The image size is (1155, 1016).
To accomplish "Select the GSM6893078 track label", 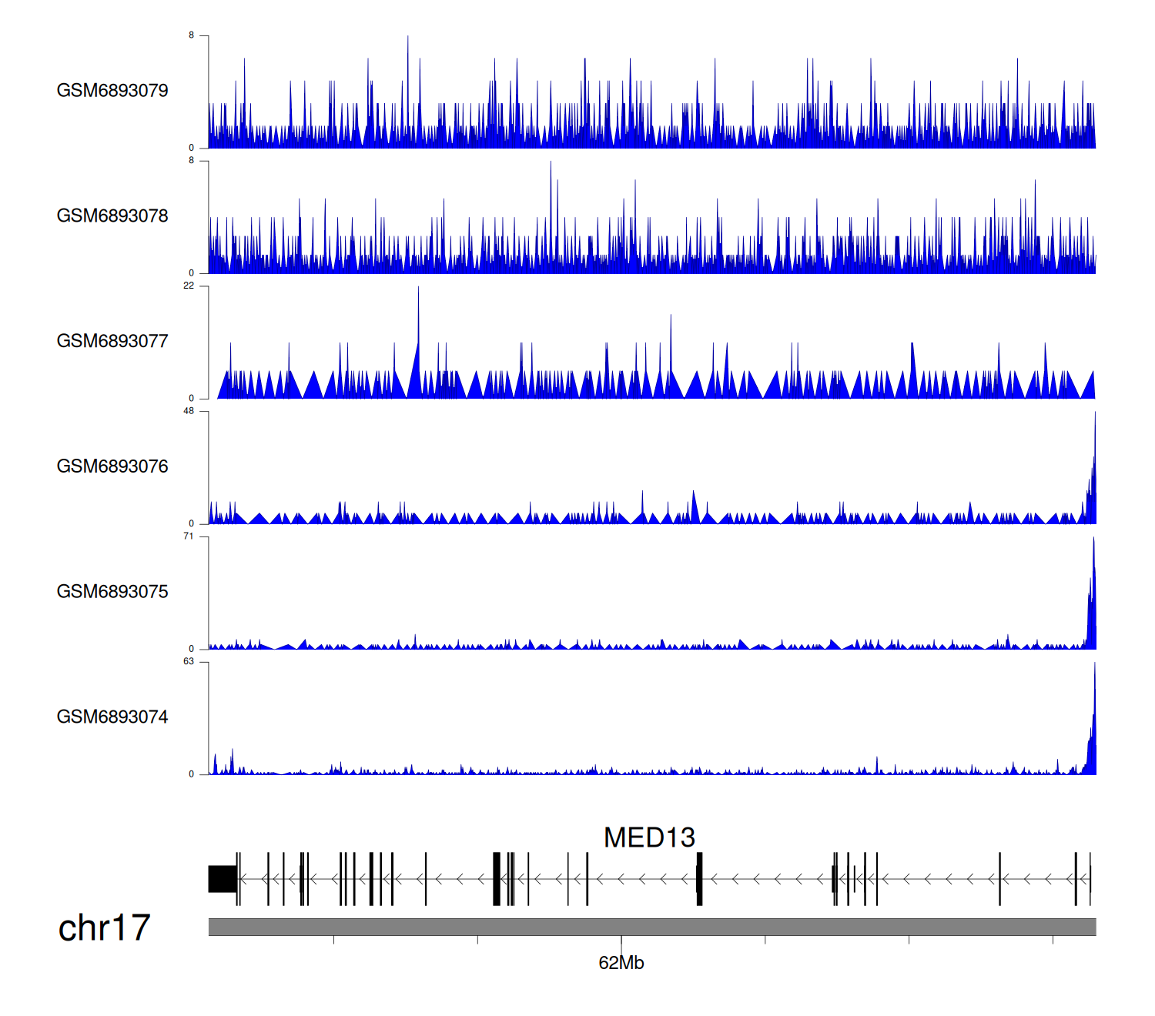I will pos(112,216).
